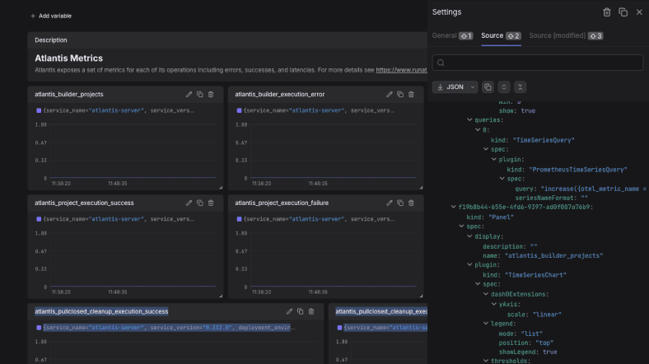Duplicate the atlantis_builder_execution_error panel
This screenshot has height=364, width=649.
pos(399,95)
